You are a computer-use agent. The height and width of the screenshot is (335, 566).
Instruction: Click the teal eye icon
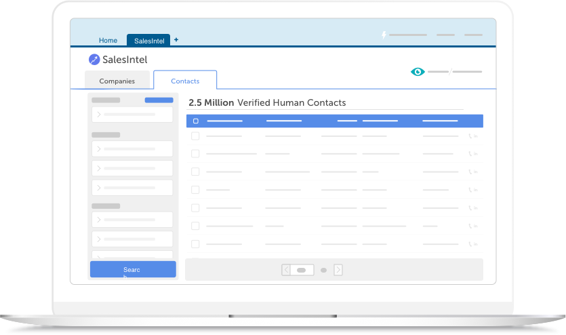pyautogui.click(x=418, y=72)
